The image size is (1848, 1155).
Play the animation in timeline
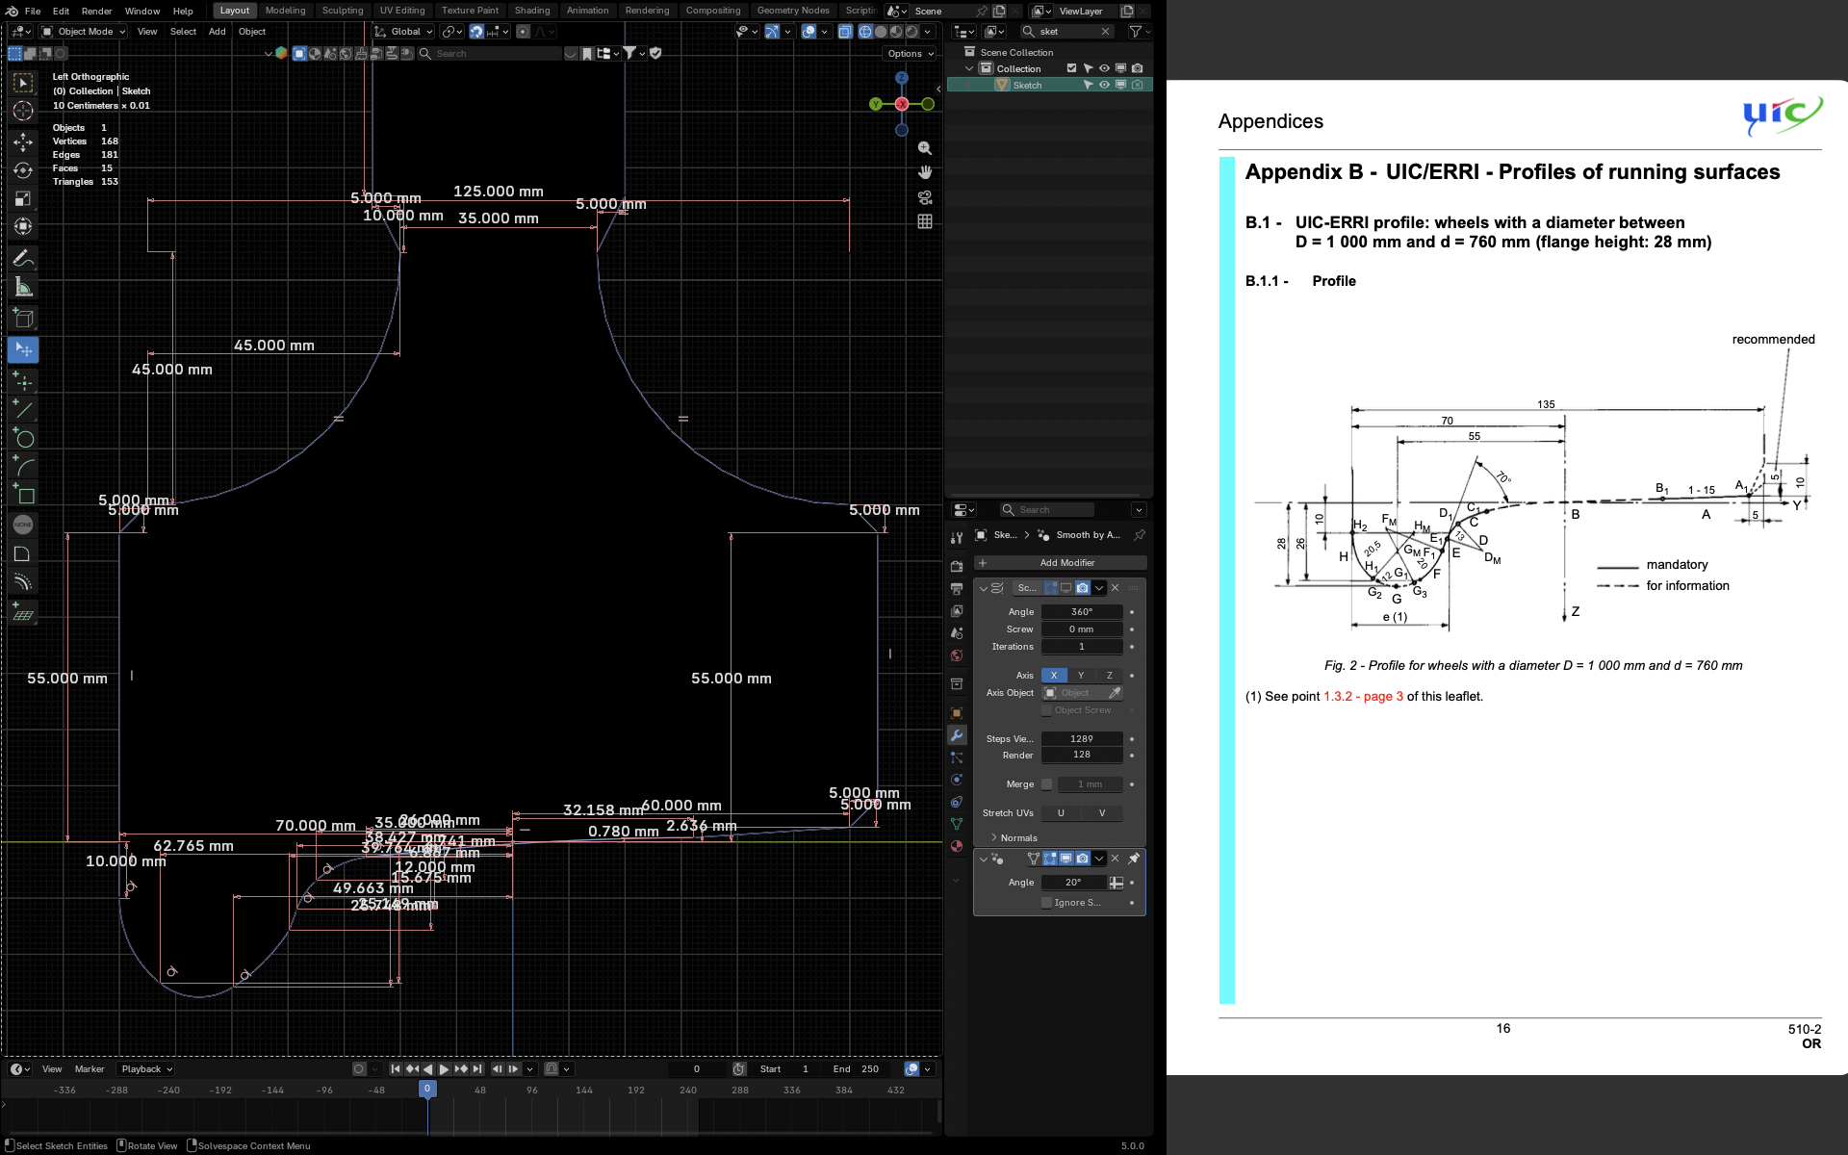pos(444,1069)
